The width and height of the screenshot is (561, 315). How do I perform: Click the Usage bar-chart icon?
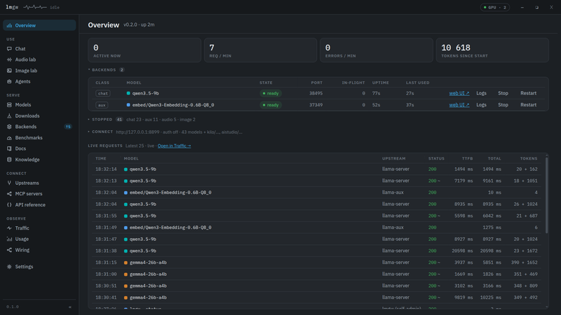(9, 239)
